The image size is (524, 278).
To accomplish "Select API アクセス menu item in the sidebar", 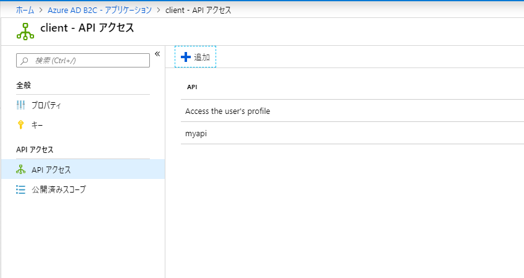I will pos(83,170).
